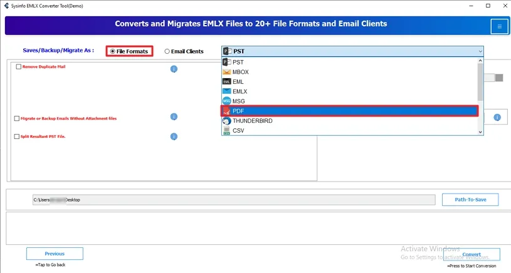This screenshot has height=273, width=511.
Task: Click the Thunderbird icon in the list
Action: pos(227,121)
